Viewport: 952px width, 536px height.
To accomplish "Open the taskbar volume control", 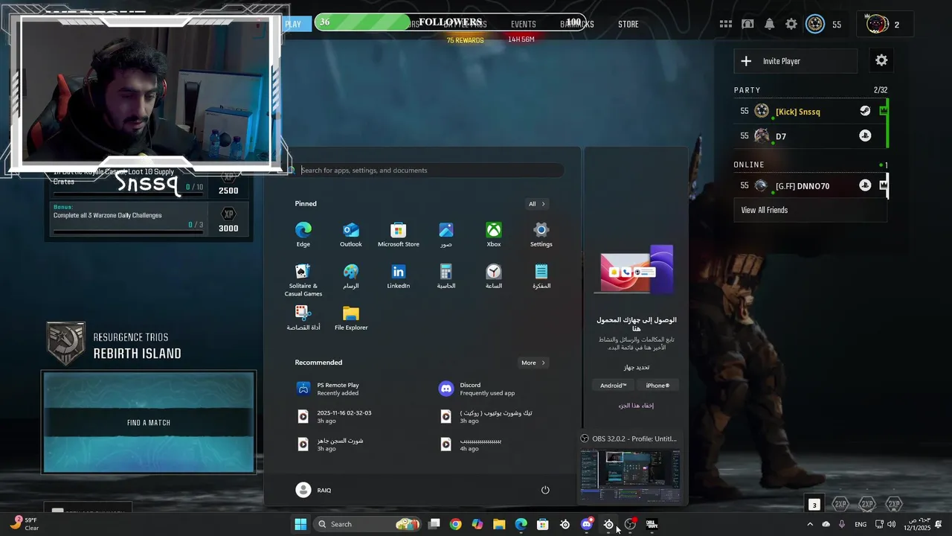I will tap(891, 524).
